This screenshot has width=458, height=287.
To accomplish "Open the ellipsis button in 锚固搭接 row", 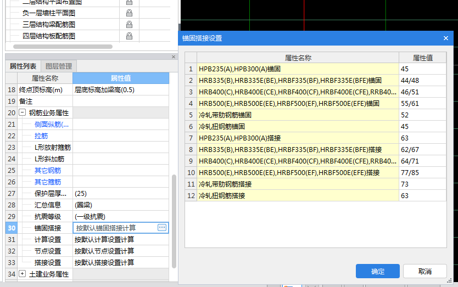I will 162,227.
